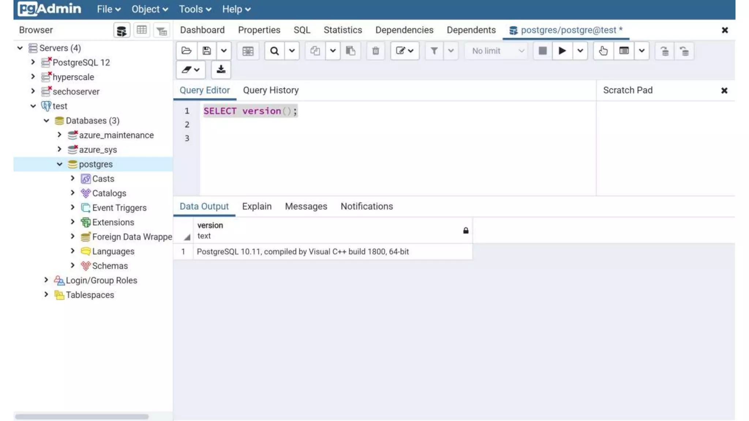
Task: Switch to the Properties tab
Action: [259, 30]
